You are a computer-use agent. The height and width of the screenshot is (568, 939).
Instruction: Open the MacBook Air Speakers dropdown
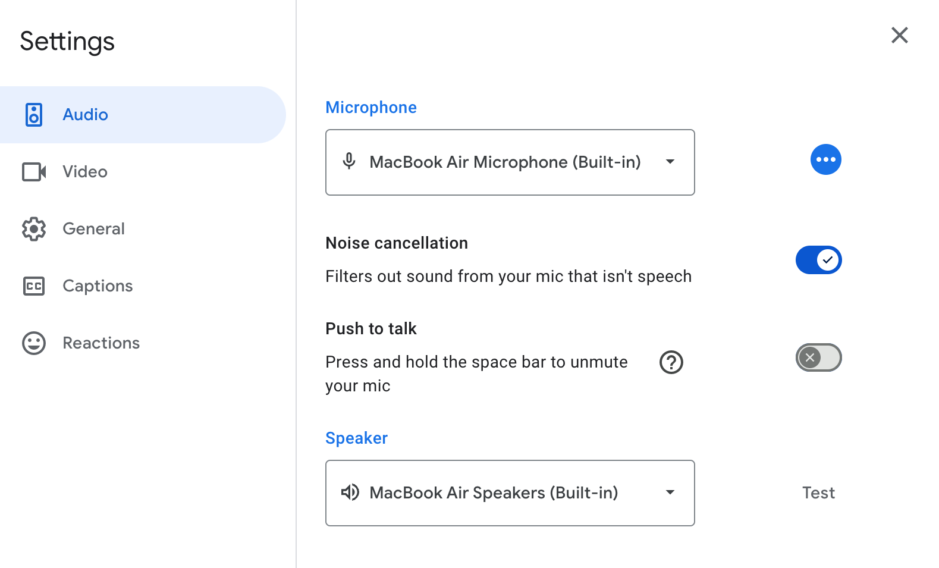pos(510,493)
